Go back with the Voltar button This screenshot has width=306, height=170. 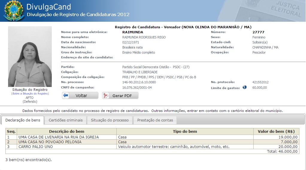(80, 95)
